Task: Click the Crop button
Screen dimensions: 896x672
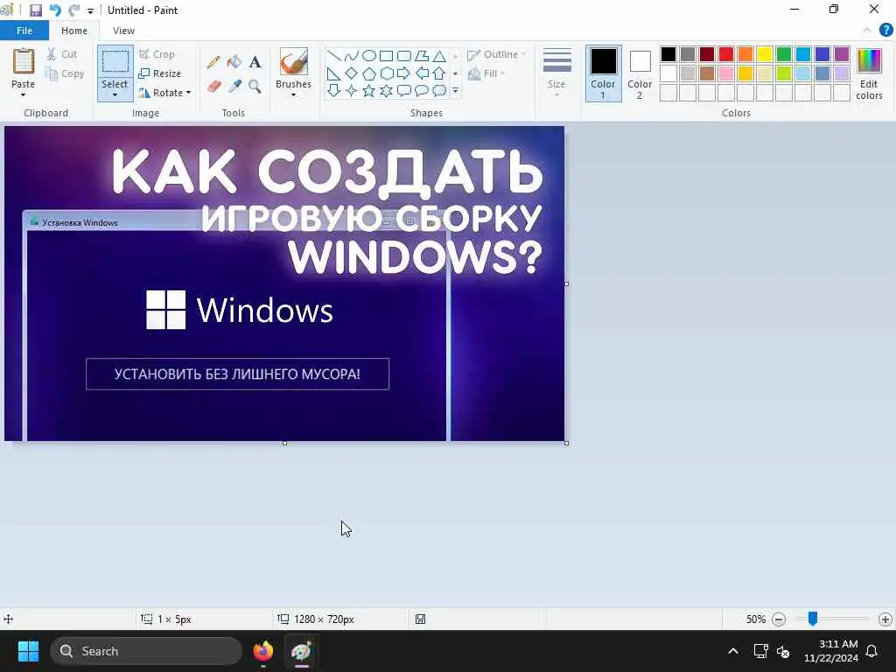Action: point(157,54)
